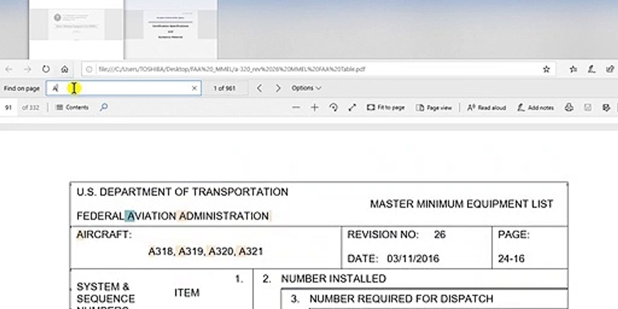
Task: Click the save icon in the PDF toolbar
Action: pos(588,108)
